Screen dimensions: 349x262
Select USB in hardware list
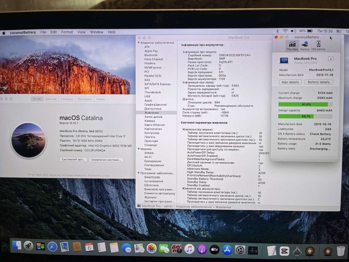147,96
